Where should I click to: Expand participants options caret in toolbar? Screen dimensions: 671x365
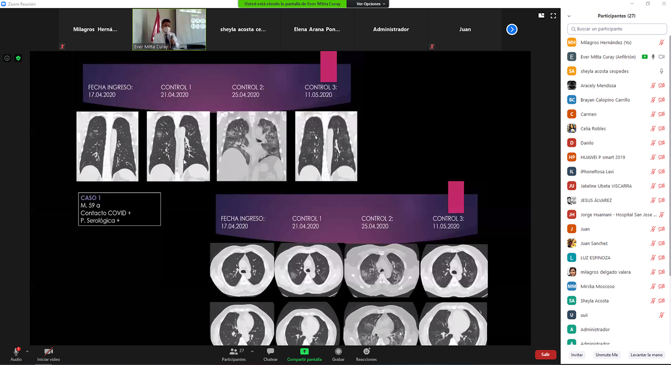(x=252, y=352)
